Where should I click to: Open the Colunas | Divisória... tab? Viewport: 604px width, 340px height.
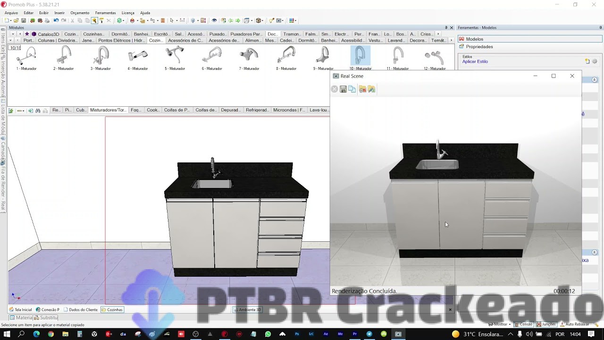pyautogui.click(x=58, y=41)
